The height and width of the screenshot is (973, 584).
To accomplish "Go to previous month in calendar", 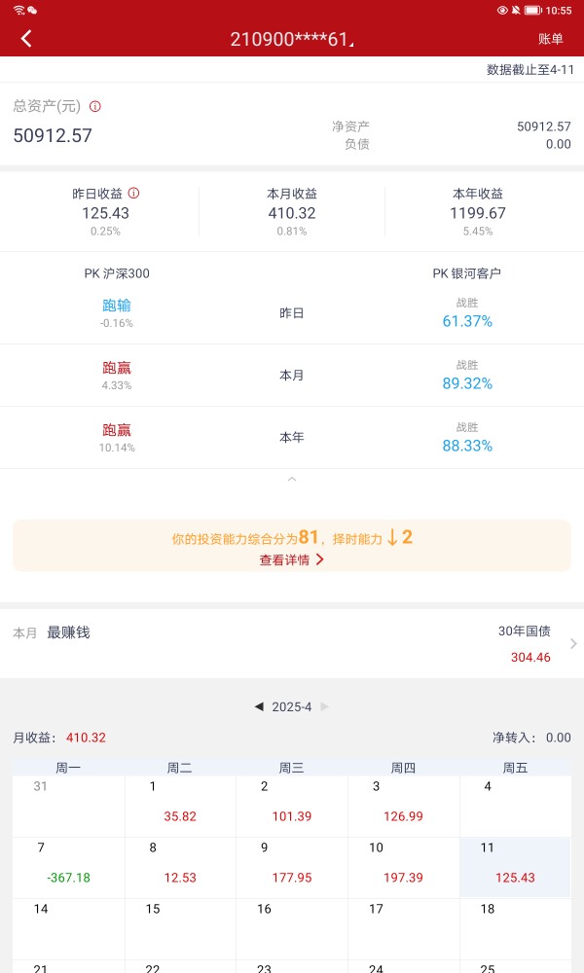I will (259, 706).
